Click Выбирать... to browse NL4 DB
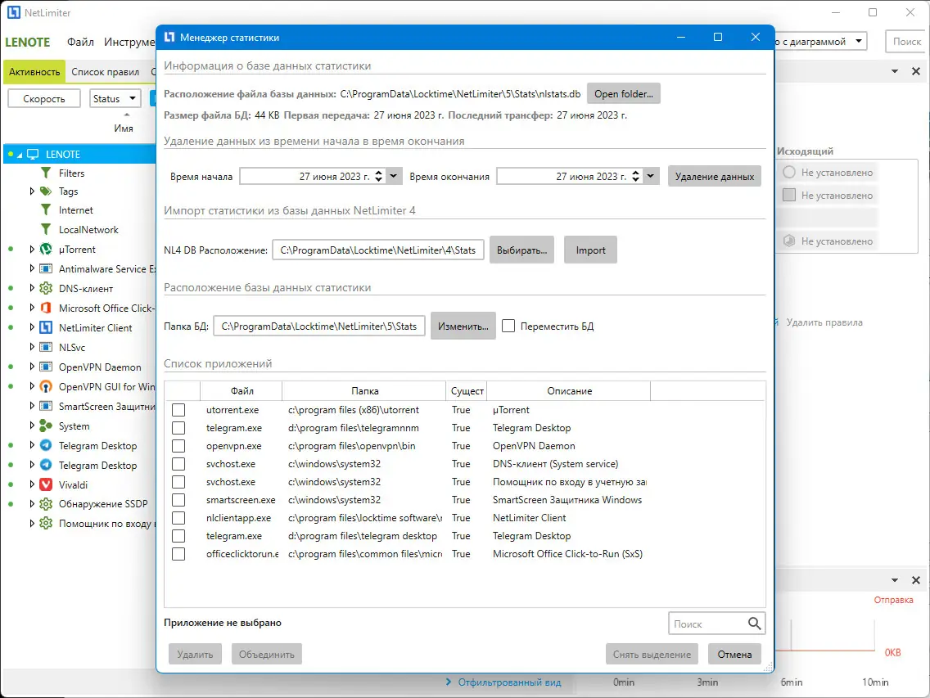The width and height of the screenshot is (930, 698). 522,250
